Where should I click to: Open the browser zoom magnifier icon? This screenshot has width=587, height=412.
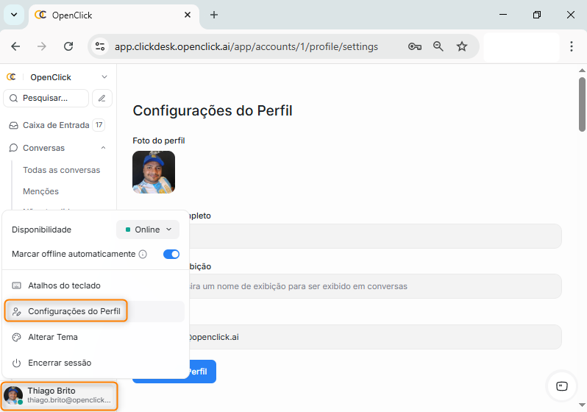438,46
